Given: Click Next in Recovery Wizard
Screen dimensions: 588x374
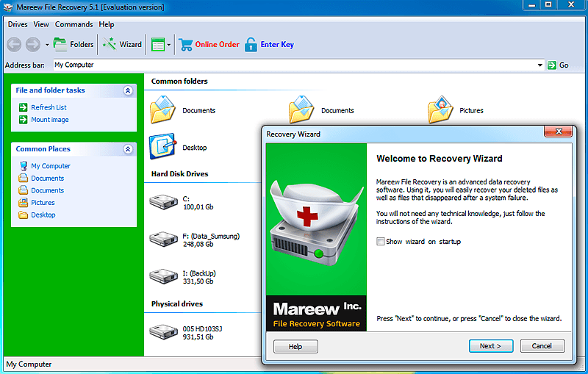Looking at the screenshot, I should [490, 346].
